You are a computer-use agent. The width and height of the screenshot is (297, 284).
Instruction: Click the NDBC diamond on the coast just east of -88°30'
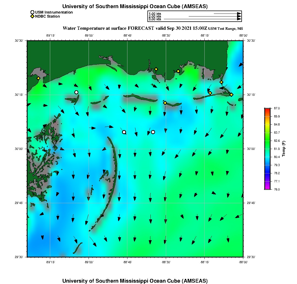tap(178, 71)
